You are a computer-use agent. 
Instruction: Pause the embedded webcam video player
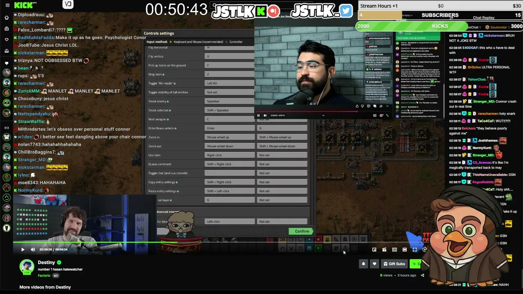point(258,116)
